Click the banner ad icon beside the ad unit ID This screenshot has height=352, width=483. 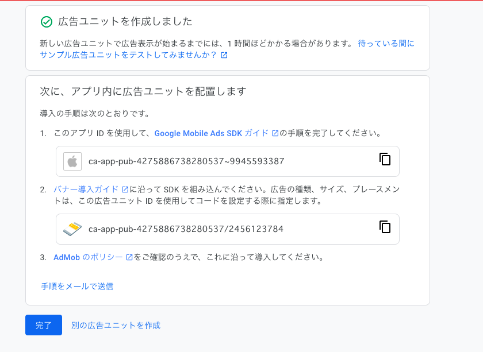click(72, 229)
